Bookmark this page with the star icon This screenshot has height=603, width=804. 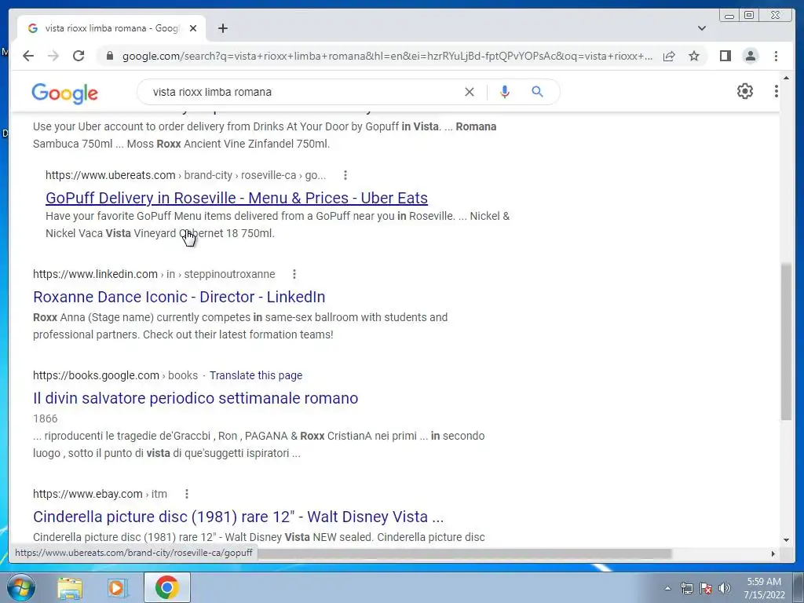point(694,56)
